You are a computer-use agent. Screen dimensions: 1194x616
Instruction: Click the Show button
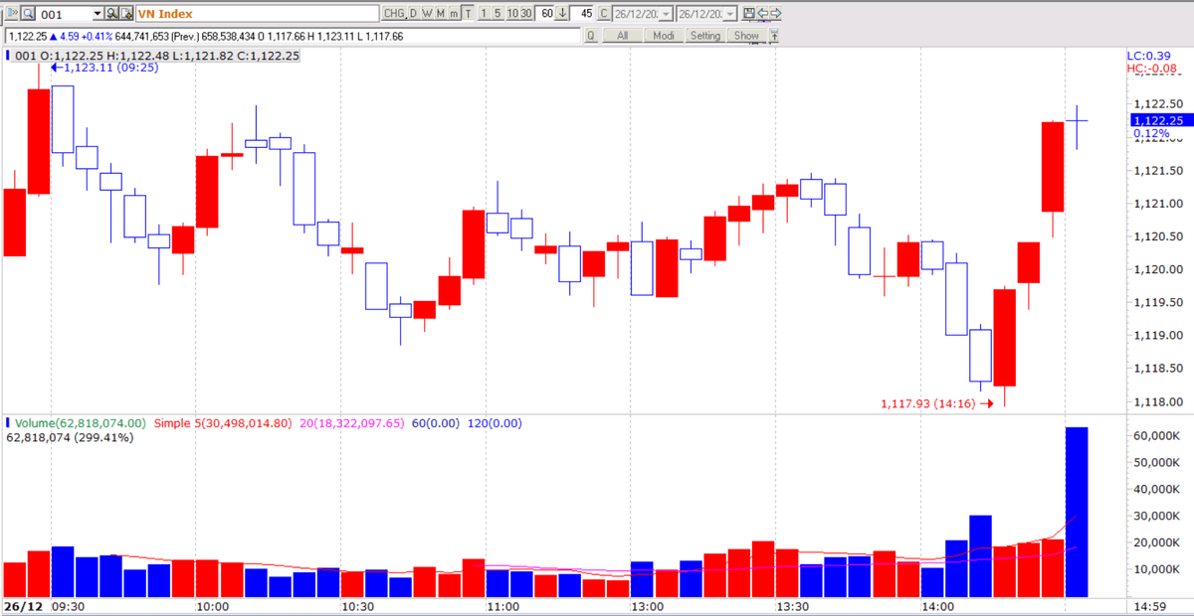click(x=746, y=36)
